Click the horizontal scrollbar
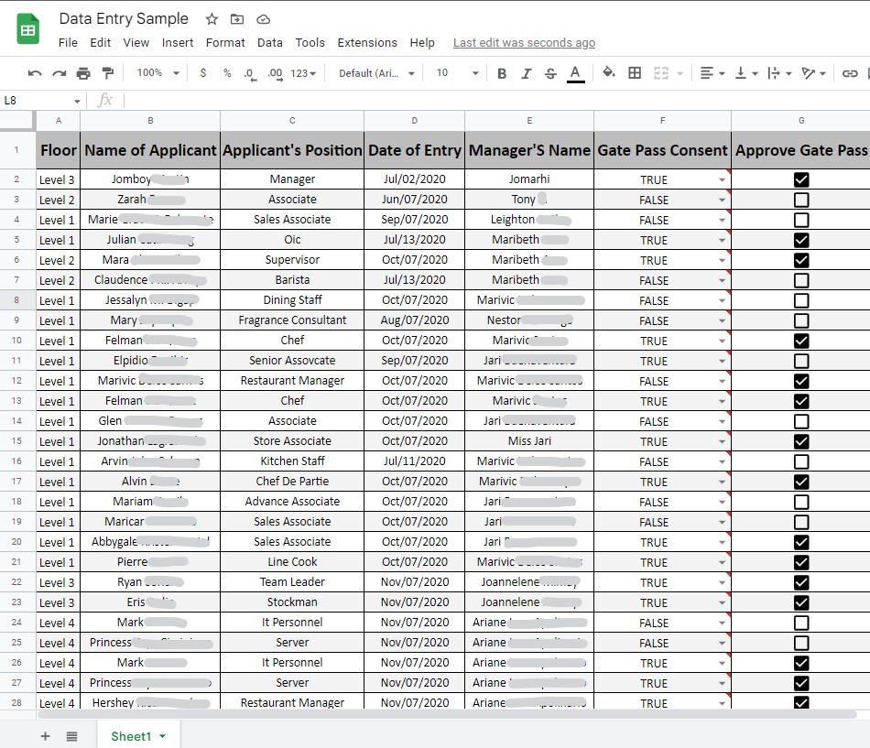 pyautogui.click(x=447, y=714)
